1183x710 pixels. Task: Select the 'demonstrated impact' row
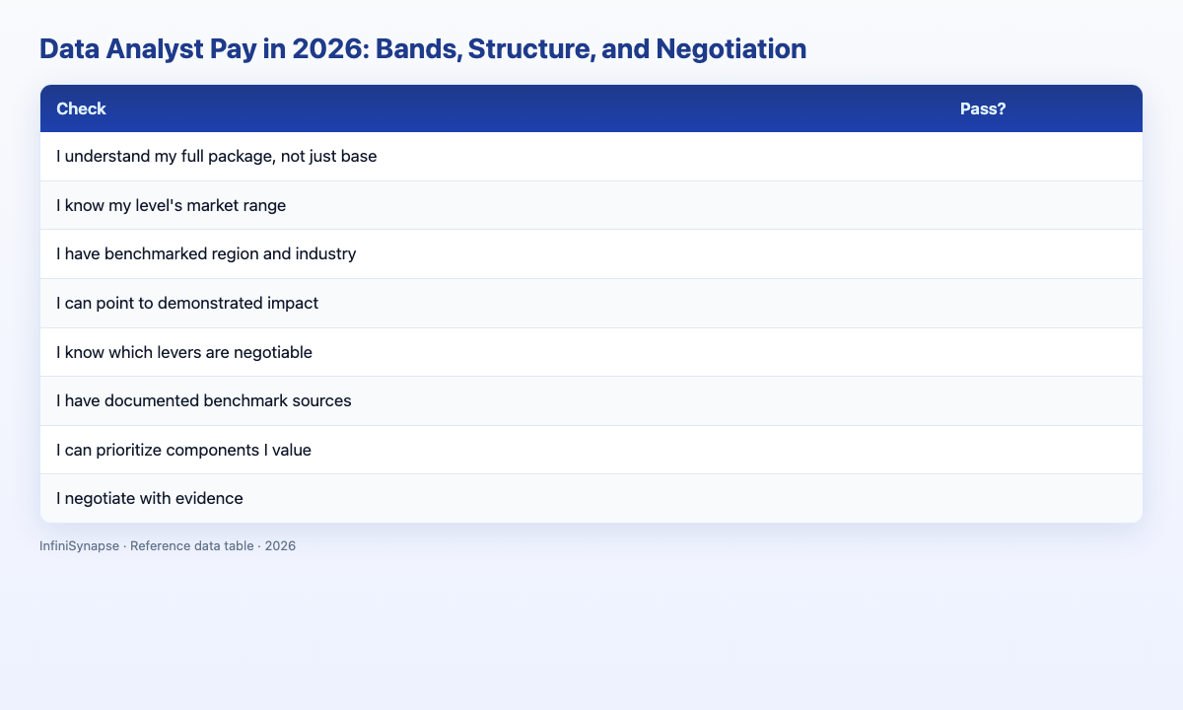point(591,303)
